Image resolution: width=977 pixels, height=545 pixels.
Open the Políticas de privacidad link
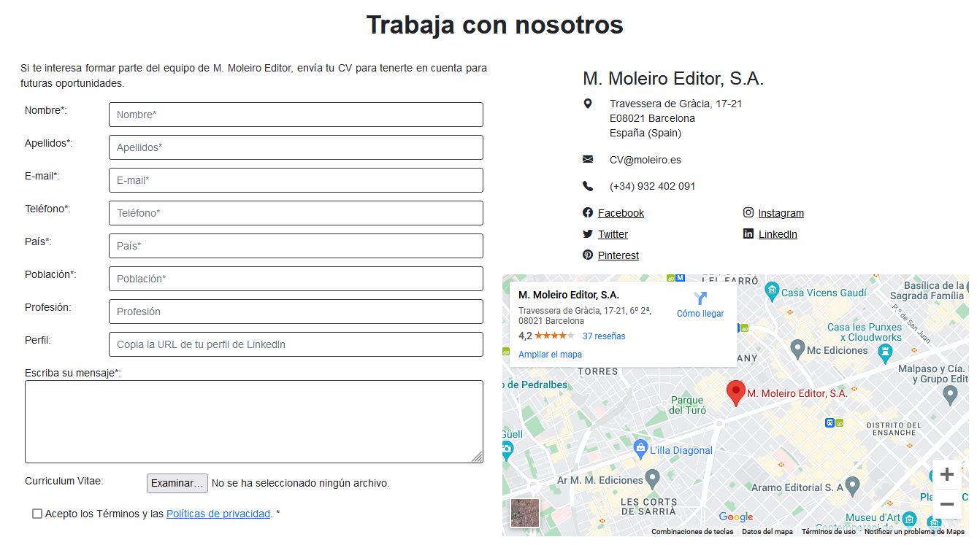[x=218, y=514]
